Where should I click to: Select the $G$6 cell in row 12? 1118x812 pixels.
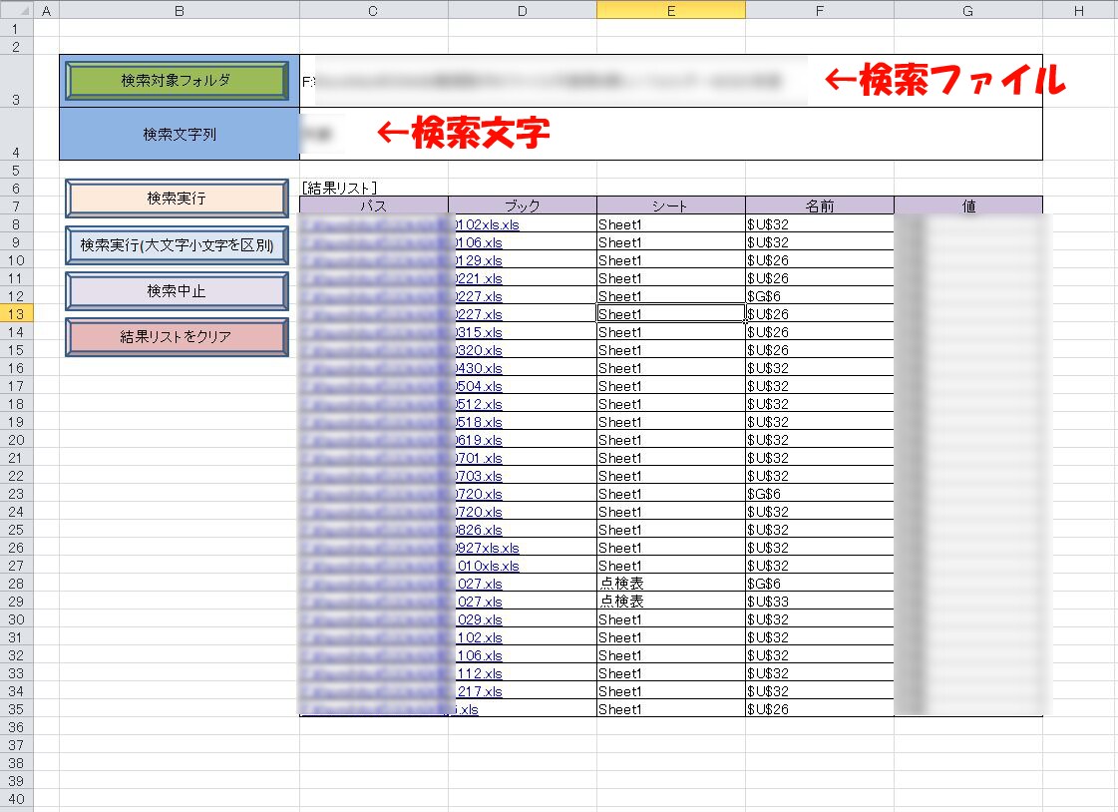click(x=819, y=296)
